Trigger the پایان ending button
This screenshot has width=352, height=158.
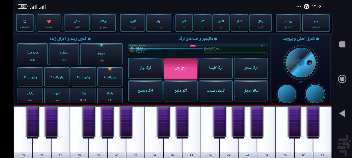tap(30, 96)
